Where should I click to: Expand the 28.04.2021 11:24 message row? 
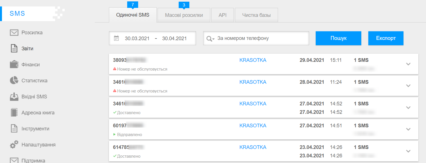[409, 86]
